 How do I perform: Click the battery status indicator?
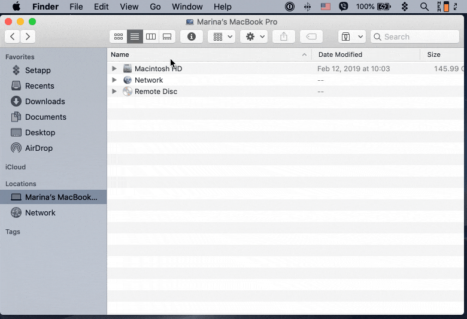[374, 7]
